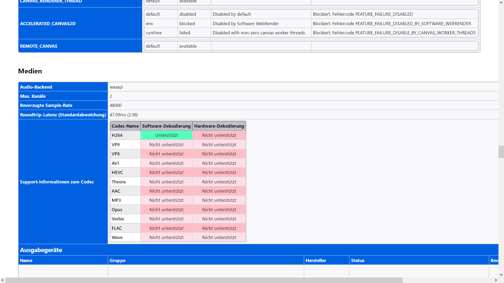Image resolution: width=504 pixels, height=283 pixels.
Task: Click the Medien section heading
Action: [30, 71]
